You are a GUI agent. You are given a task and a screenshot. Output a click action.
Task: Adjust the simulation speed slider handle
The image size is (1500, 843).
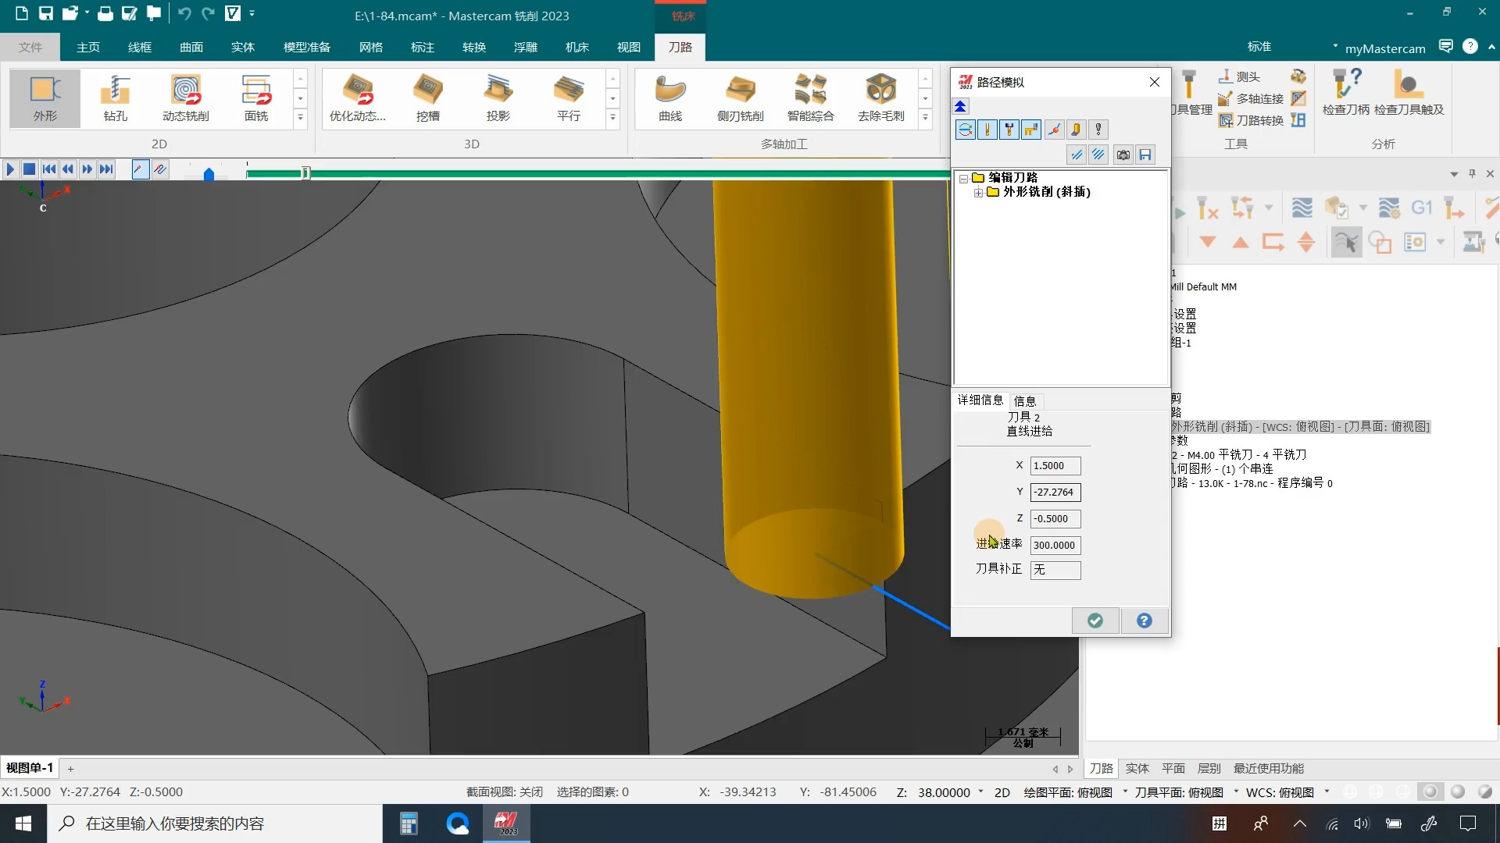point(209,174)
